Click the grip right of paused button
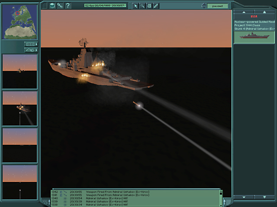Viewport: 277px width, 207px height. [x=230, y=6]
